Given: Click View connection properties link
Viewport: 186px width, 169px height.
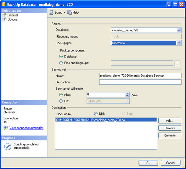Looking at the screenshot, I should (x=26, y=128).
